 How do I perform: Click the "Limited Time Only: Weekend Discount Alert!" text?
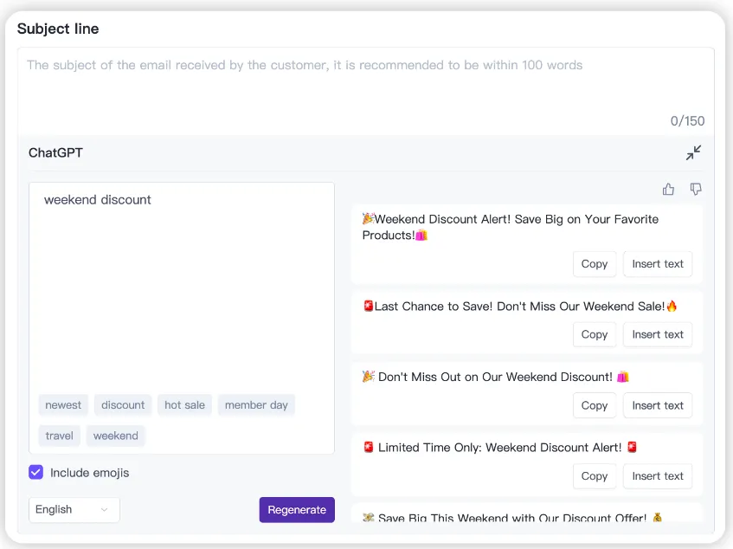499,448
